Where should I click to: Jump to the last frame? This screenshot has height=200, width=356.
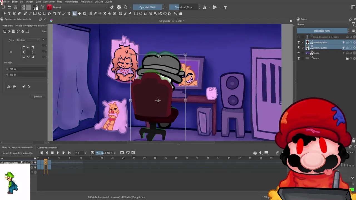69,153
